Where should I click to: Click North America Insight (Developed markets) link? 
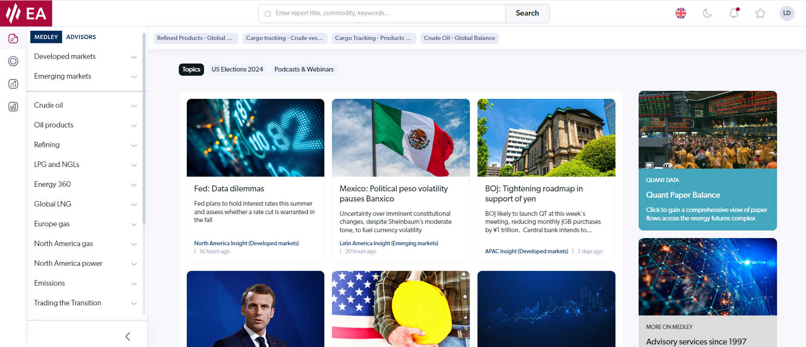[x=247, y=243]
